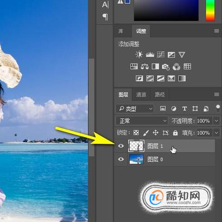Switch to the 库 tab
The image size is (222, 222).
point(121,31)
